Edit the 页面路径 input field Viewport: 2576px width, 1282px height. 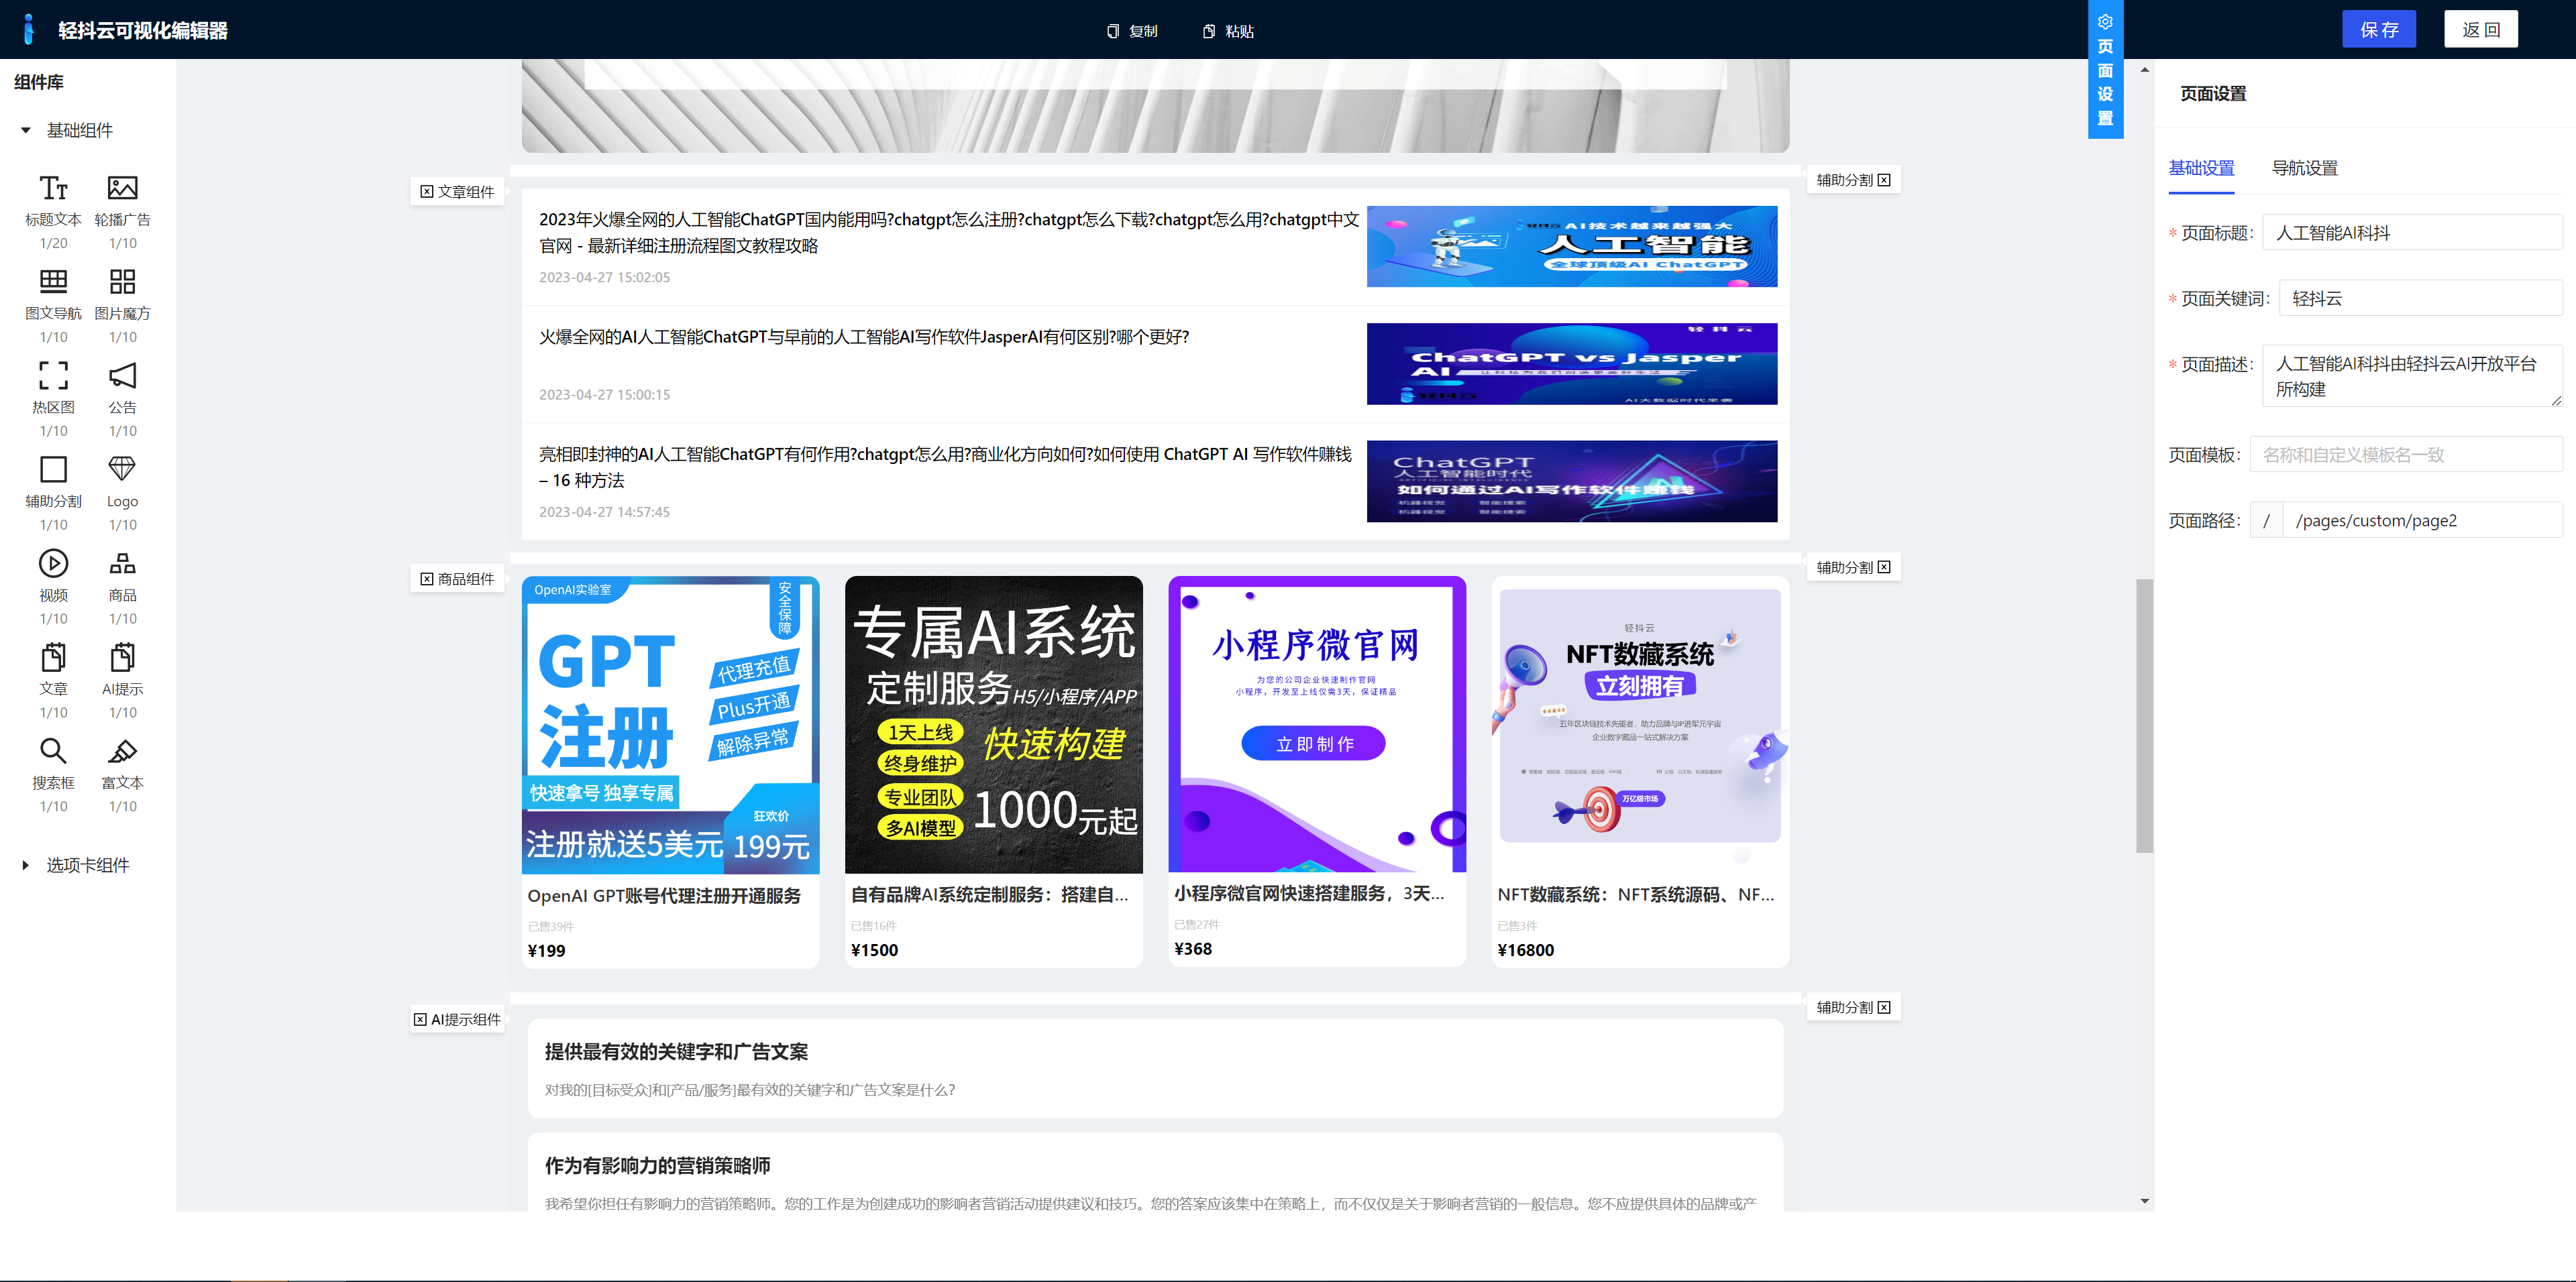click(x=2422, y=520)
